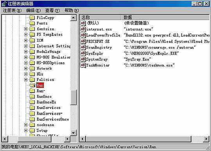Click the MS-DOSOptions folder icon

click(32, 63)
